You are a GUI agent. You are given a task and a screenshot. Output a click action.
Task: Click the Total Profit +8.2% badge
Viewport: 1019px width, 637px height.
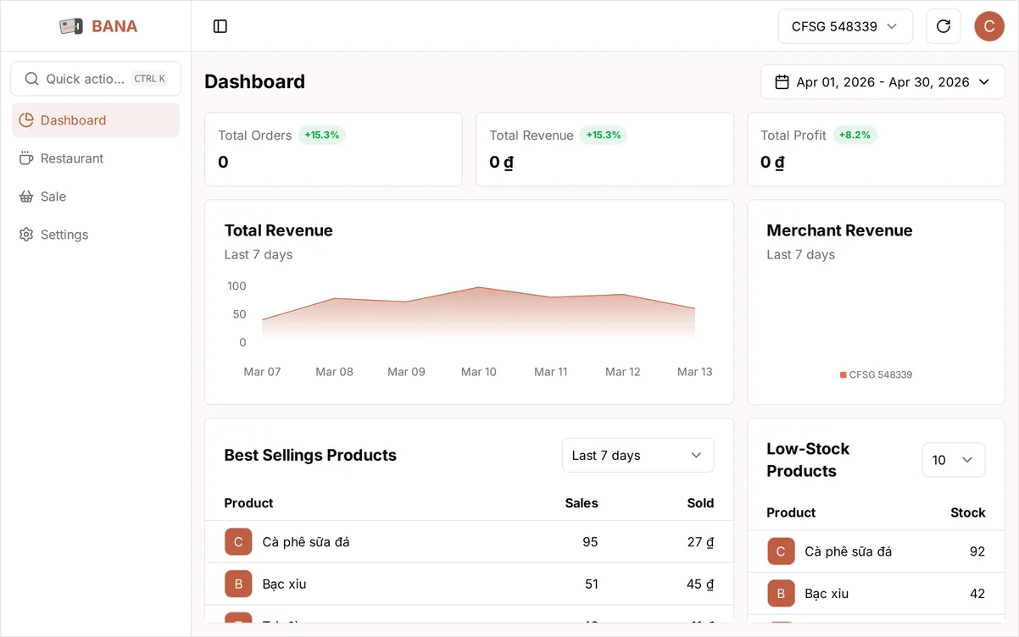(855, 135)
